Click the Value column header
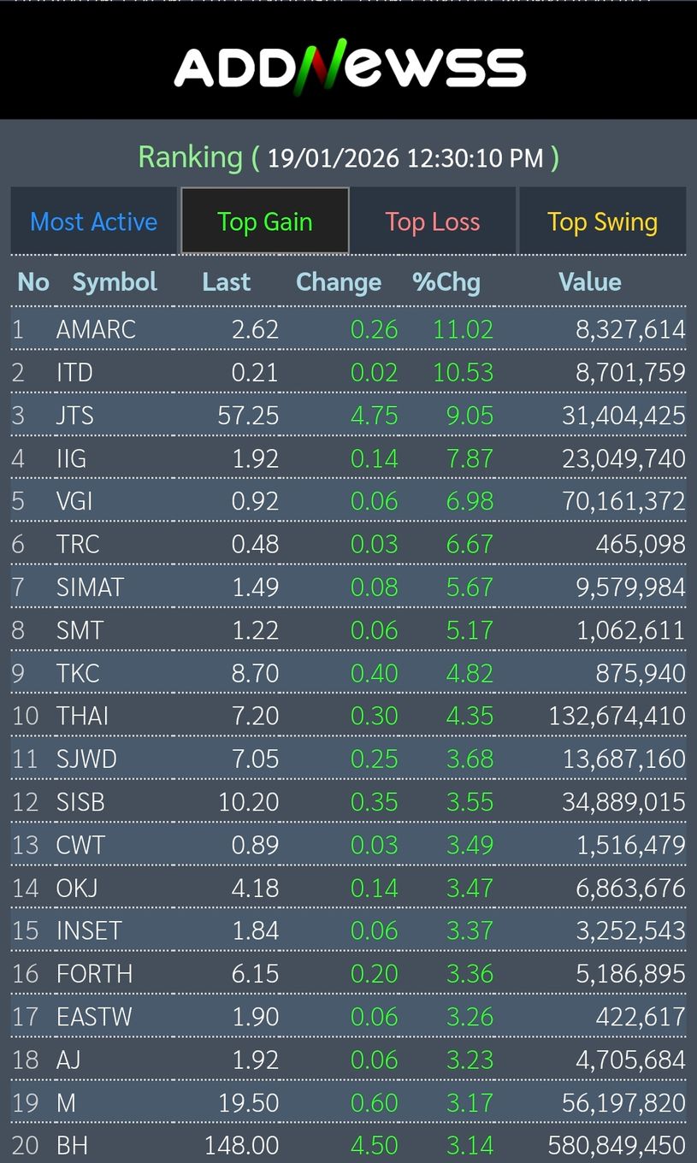Screen dimensions: 697x1163 point(589,282)
